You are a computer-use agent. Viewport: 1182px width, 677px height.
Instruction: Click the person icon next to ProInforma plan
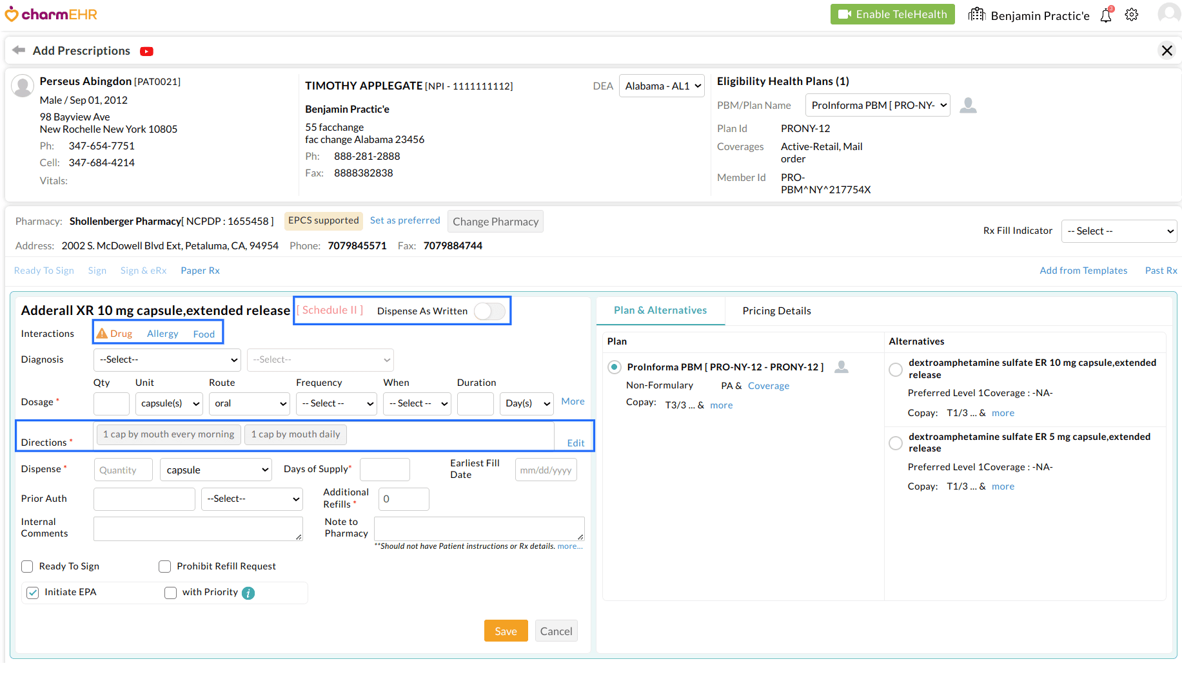pyautogui.click(x=842, y=367)
